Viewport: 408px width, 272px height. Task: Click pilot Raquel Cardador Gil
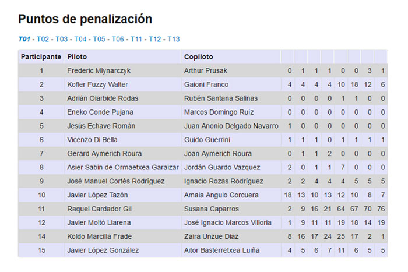[x=98, y=209]
